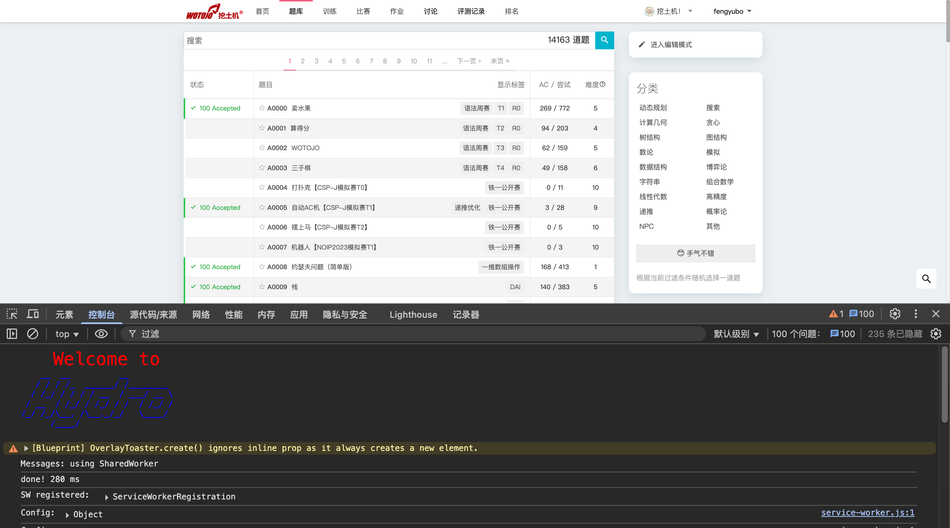Expand the Blueprint OverlayToaster warning message

pos(26,448)
